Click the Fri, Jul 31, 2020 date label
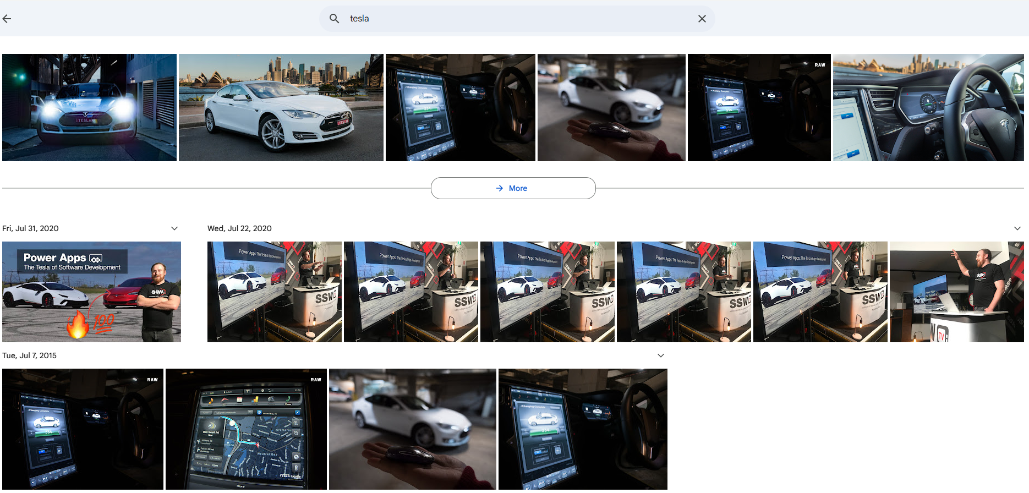 30,228
